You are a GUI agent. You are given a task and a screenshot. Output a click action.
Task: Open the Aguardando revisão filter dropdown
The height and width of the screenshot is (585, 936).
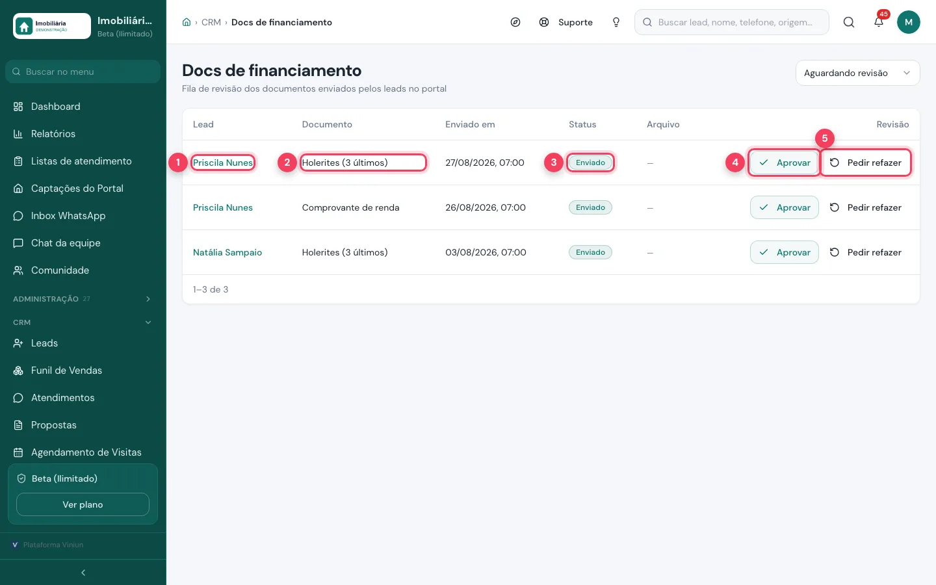[858, 73]
